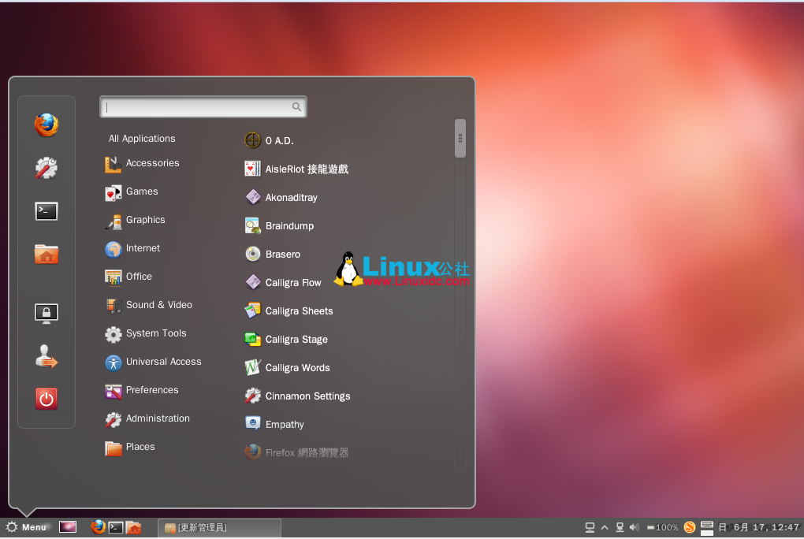Click the Show Desktop panel icon
Viewport: 804px width, 539px height.
click(x=68, y=527)
